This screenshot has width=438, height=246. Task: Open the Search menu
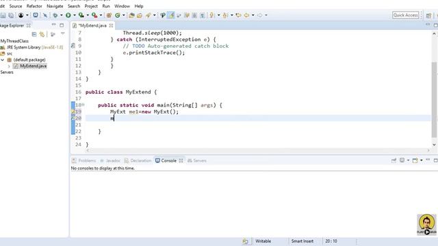pyautogui.click(x=74, y=6)
